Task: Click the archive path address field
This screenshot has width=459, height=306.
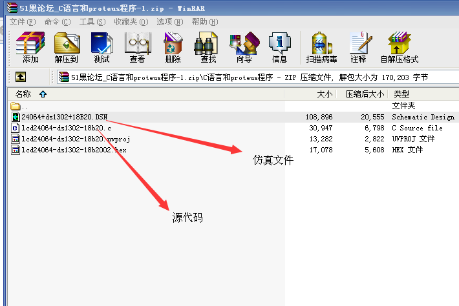Action: (257, 77)
